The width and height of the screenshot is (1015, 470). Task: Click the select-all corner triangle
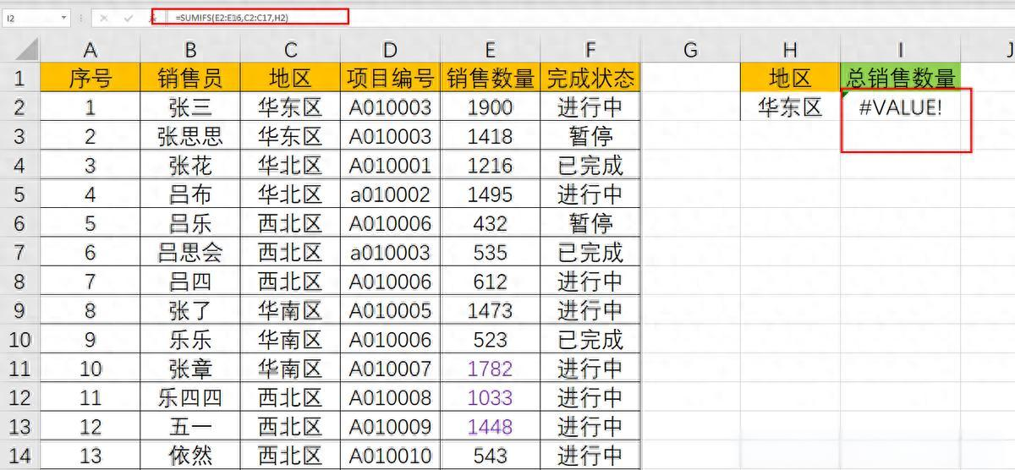point(19,49)
